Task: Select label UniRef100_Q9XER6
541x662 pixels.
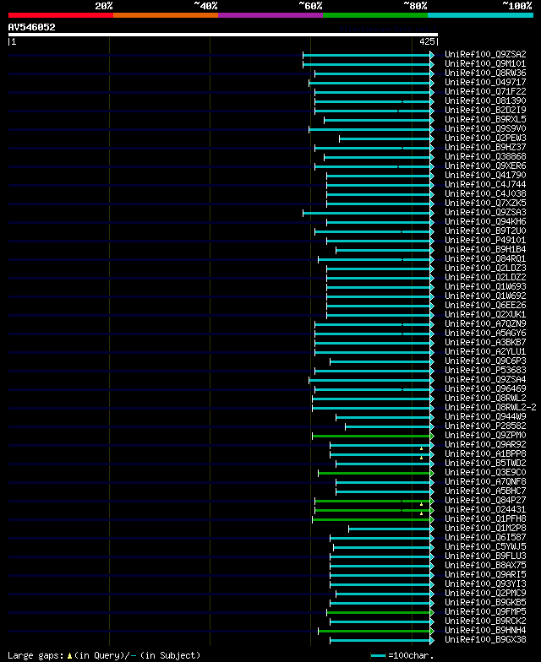Action: [x=485, y=165]
